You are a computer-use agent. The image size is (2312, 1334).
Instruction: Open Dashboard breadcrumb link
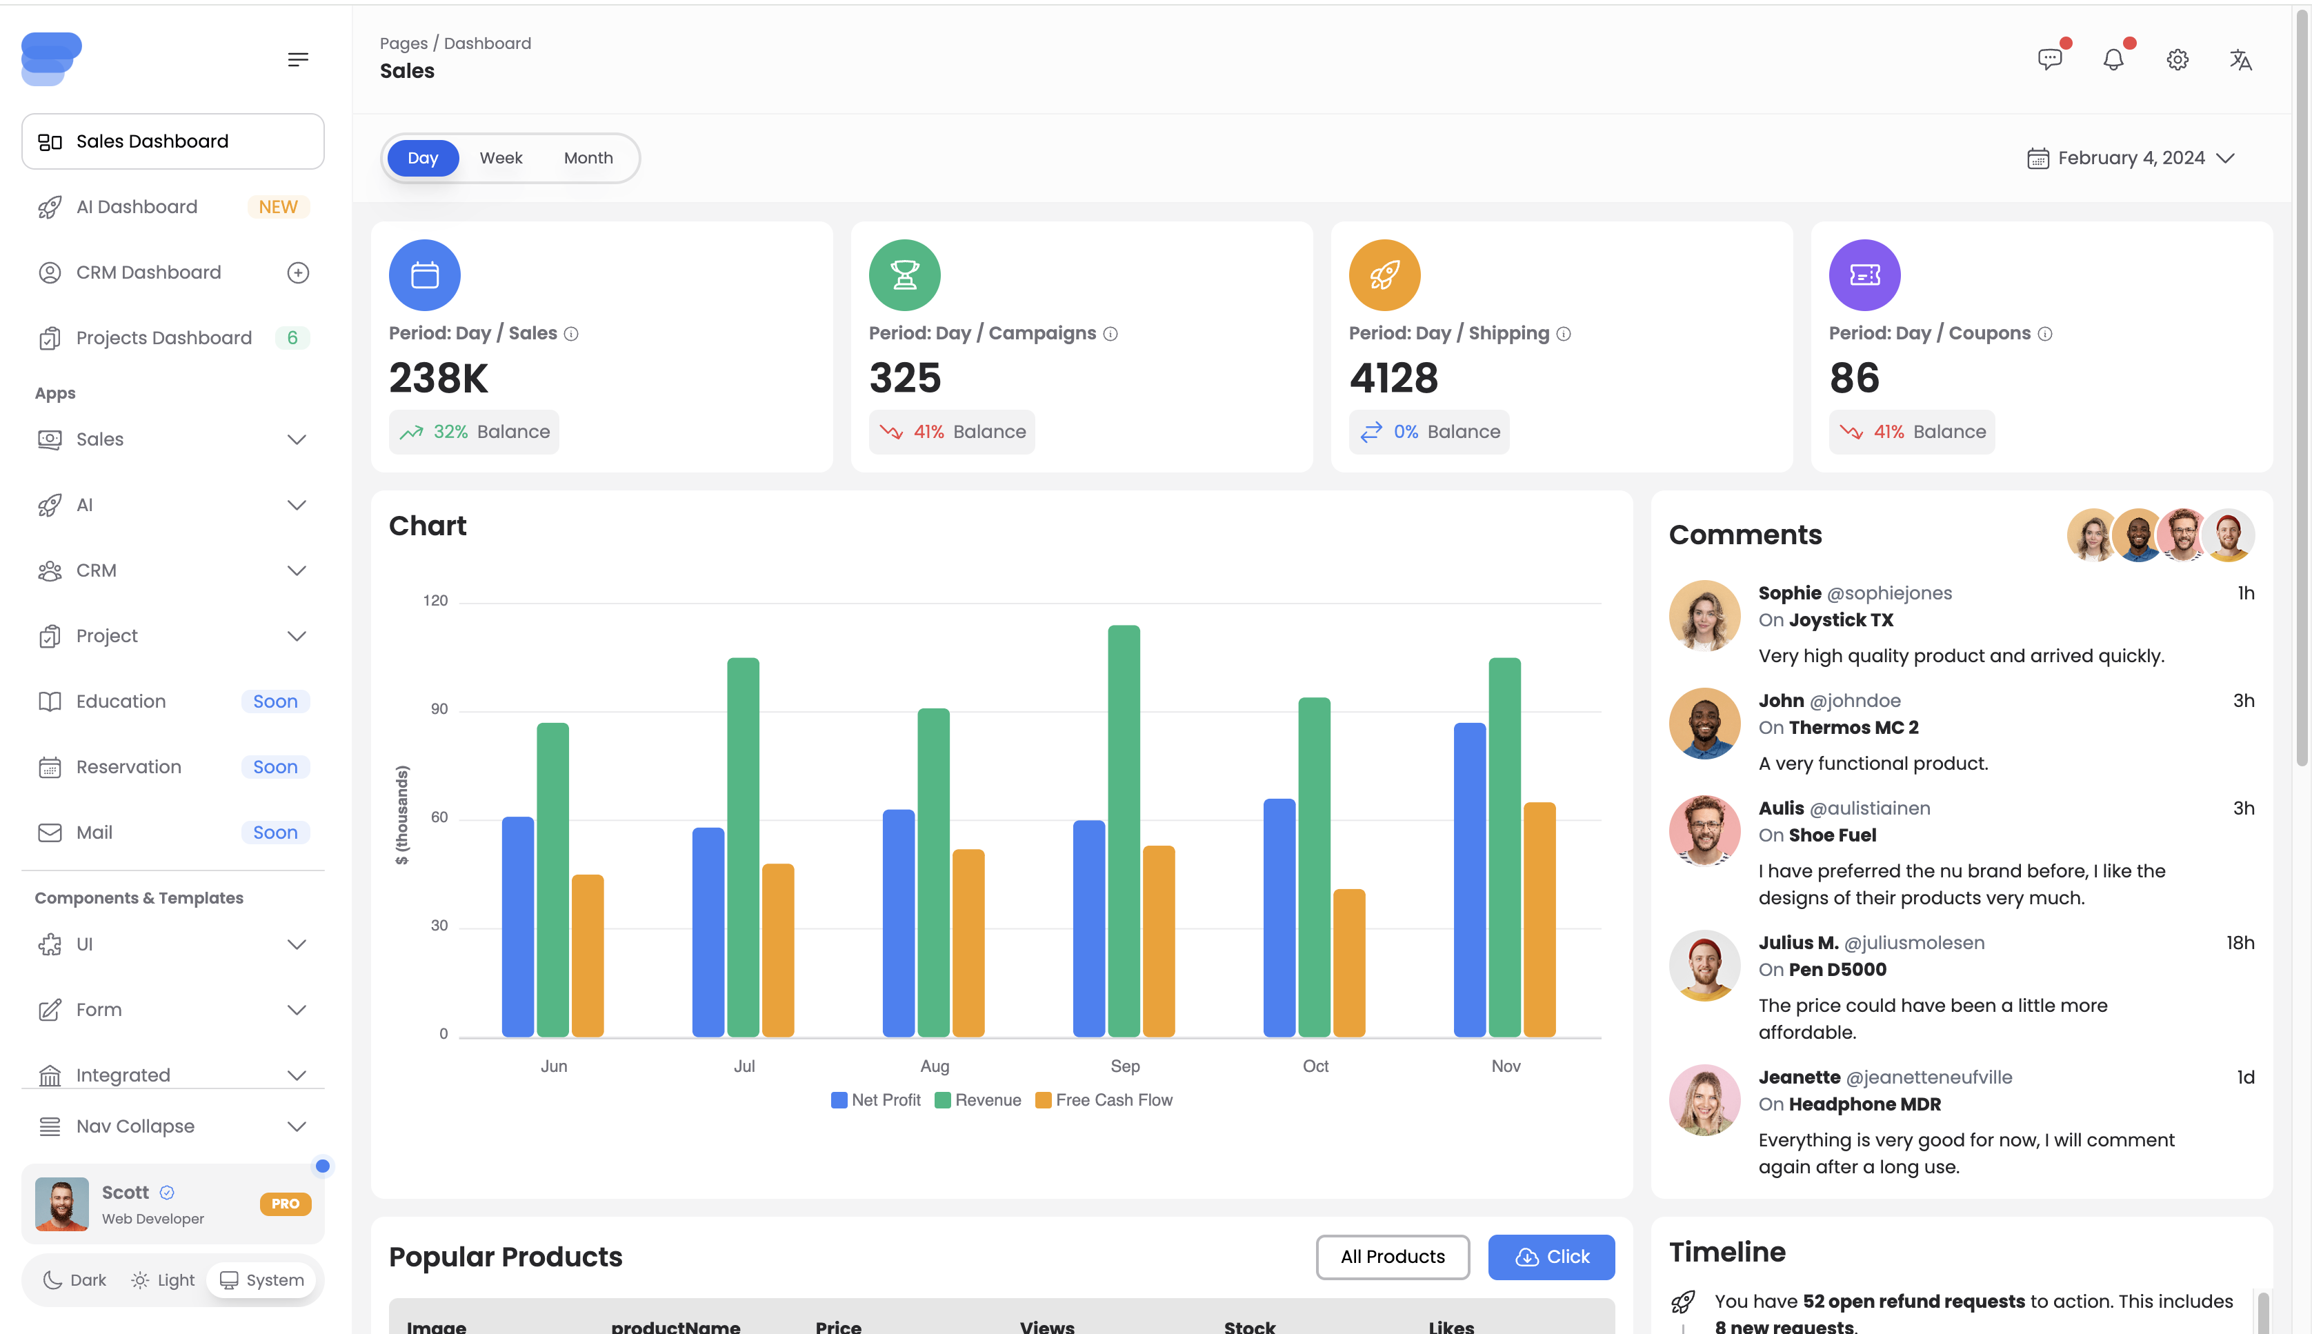(488, 43)
